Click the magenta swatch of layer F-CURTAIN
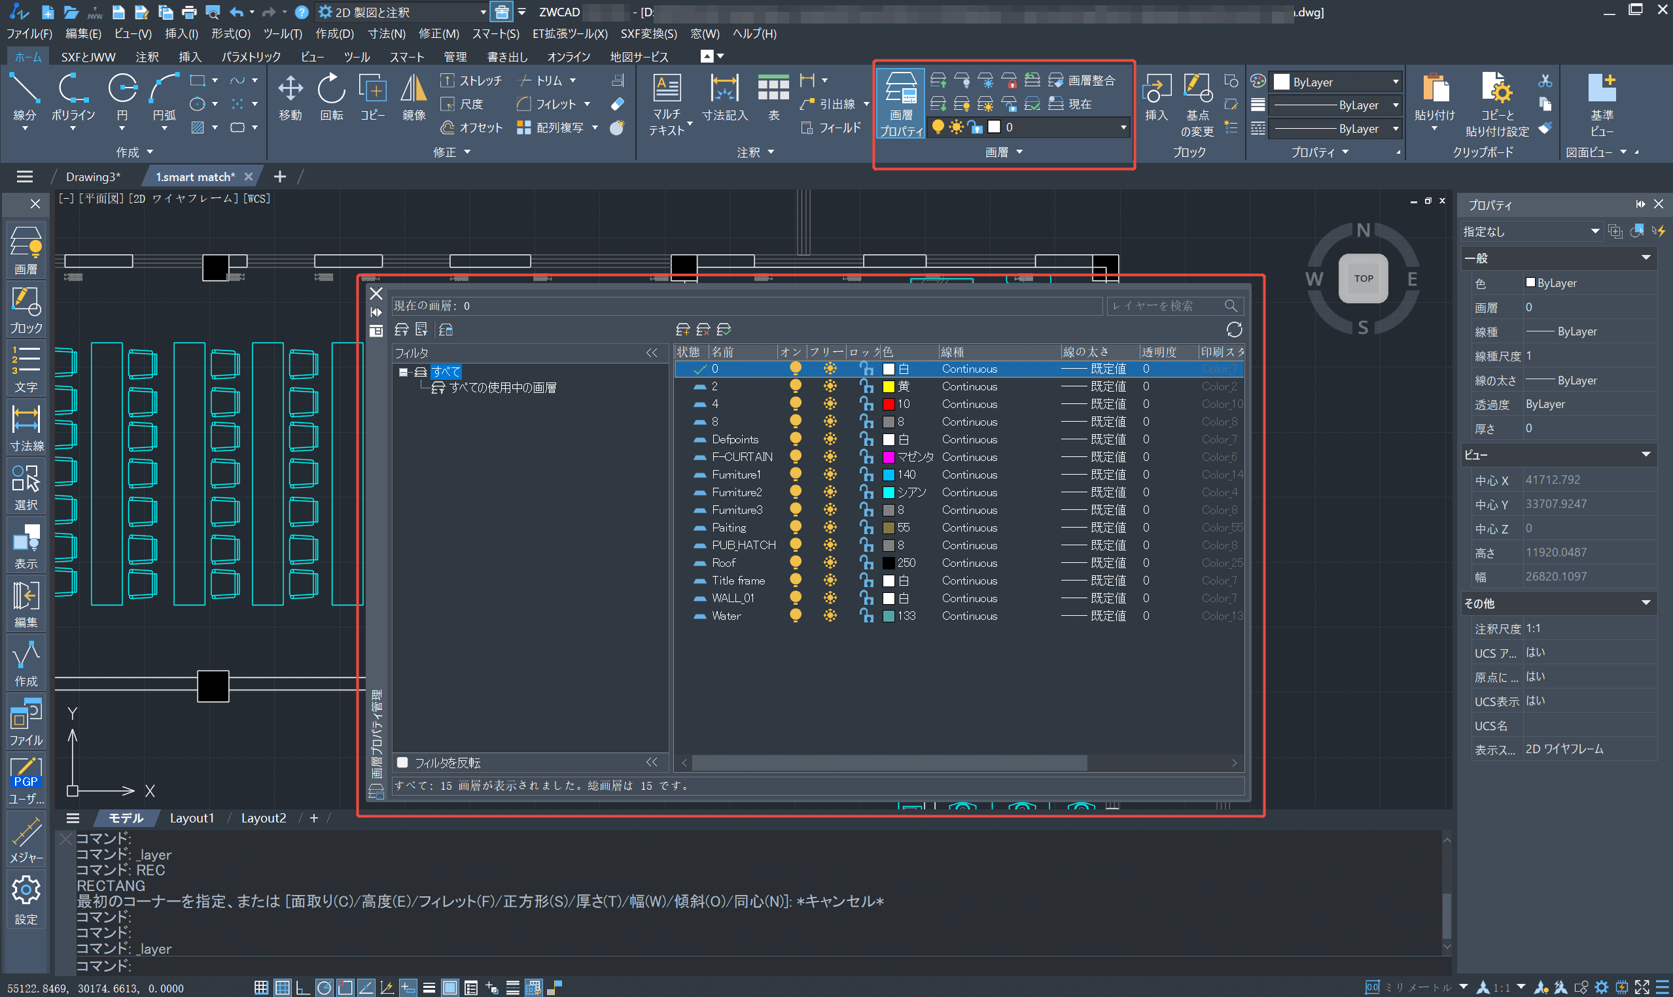This screenshot has height=997, width=1673. tap(888, 457)
